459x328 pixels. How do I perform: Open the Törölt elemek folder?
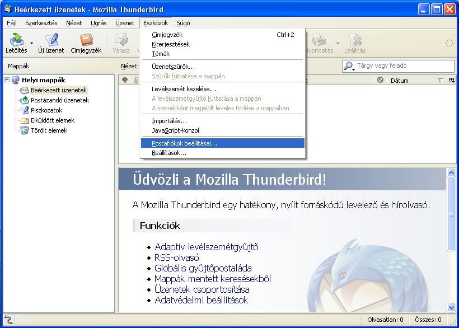(x=49, y=130)
